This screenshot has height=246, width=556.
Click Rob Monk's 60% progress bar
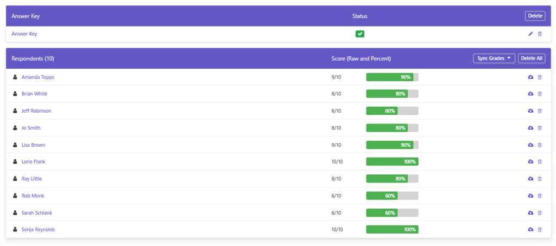[x=392, y=196]
